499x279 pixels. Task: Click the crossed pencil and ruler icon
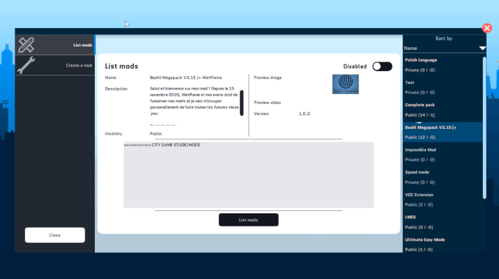(26, 45)
